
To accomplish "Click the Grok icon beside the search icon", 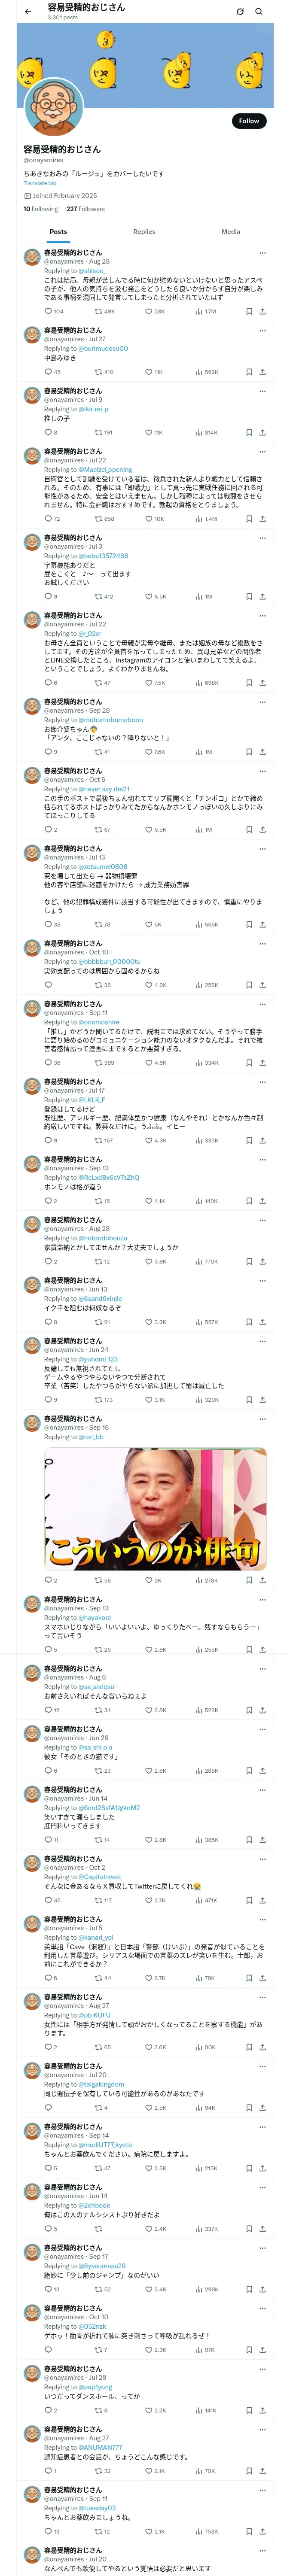I will (240, 12).
